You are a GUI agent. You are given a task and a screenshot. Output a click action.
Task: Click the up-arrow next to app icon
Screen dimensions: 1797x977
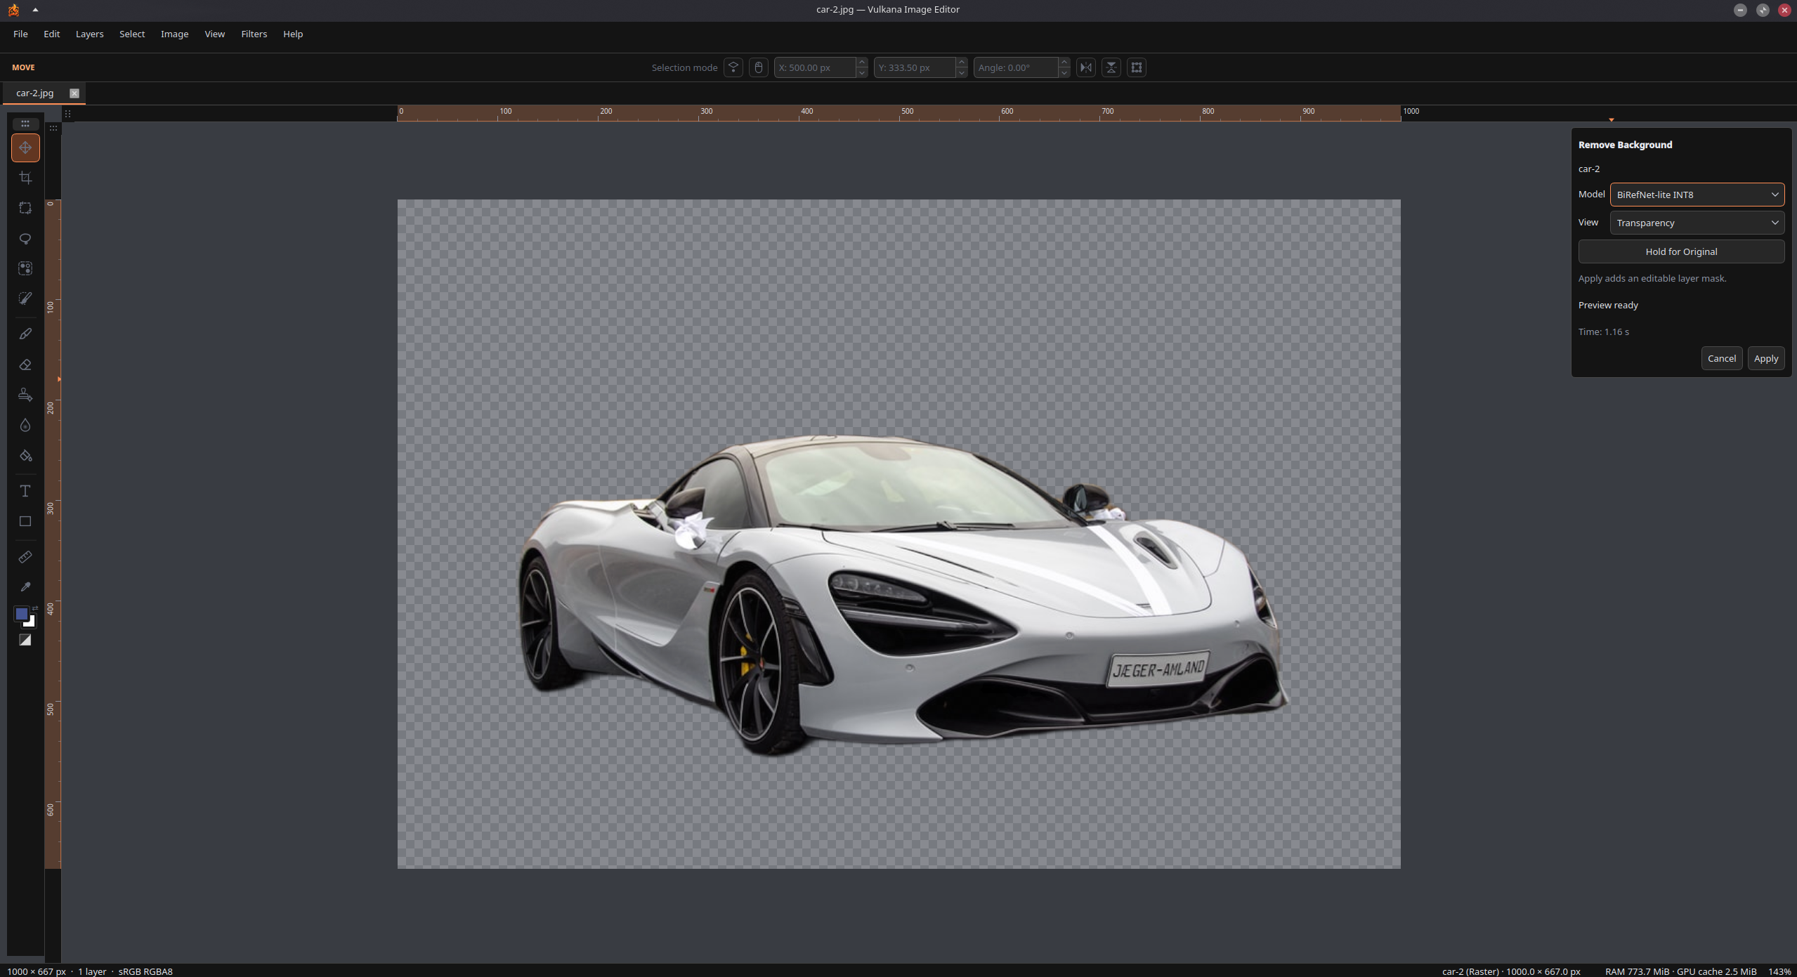tap(35, 10)
